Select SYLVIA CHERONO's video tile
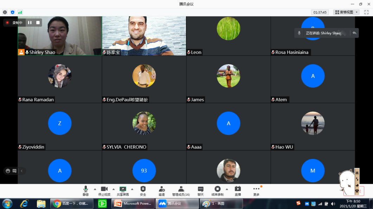This screenshot has width=373, height=209. pos(144,127)
